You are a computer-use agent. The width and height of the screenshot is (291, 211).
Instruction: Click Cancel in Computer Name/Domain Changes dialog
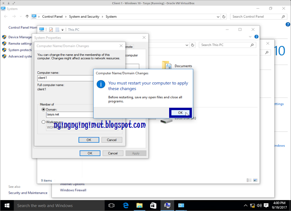point(112,140)
